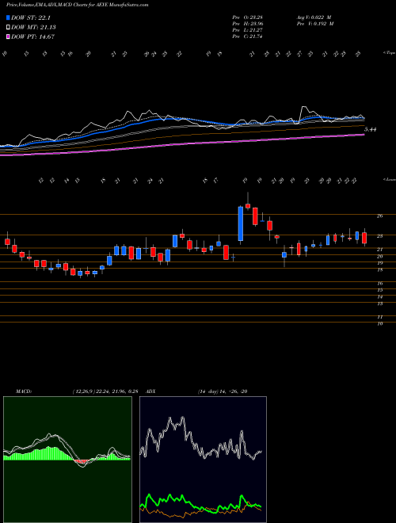Click the '5.44' label near the EMA lines
Image resolution: width=396 pixels, height=523 pixels.
[370, 129]
